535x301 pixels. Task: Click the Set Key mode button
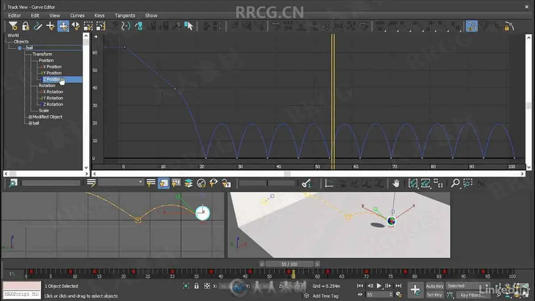[434, 295]
